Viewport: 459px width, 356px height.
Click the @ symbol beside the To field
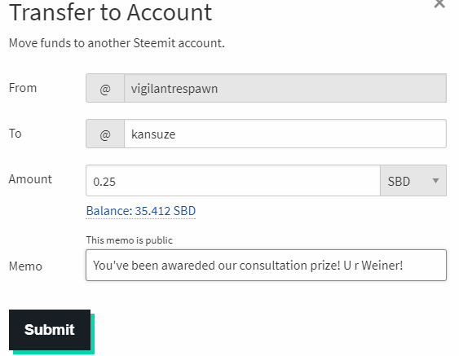[x=105, y=134]
